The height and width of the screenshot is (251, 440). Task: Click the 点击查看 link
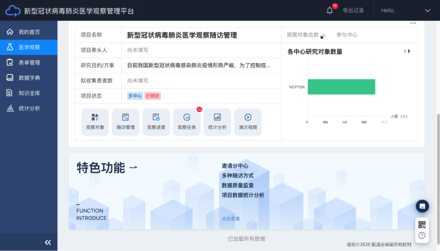tap(231, 218)
